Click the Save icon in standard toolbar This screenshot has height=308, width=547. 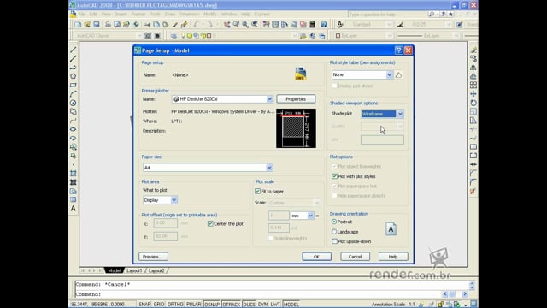(x=97, y=25)
